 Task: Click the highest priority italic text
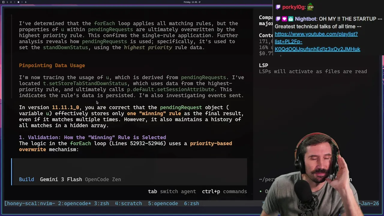pyautogui.click(x=148, y=47)
